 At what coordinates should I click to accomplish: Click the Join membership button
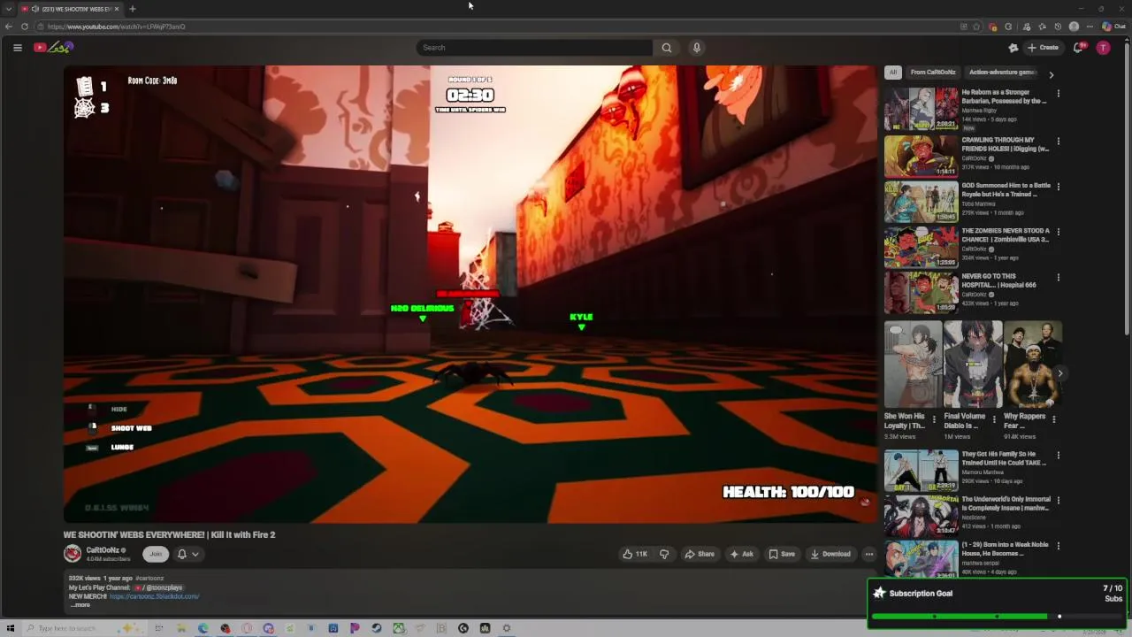click(156, 554)
